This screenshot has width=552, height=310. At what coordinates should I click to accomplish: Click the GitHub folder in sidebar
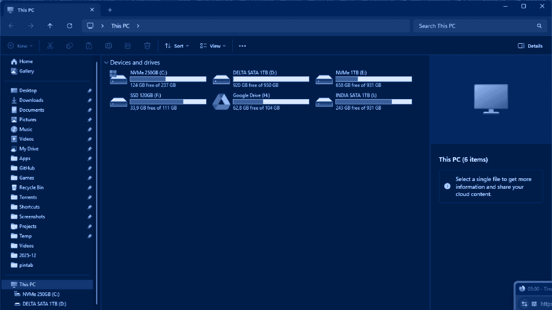click(27, 168)
